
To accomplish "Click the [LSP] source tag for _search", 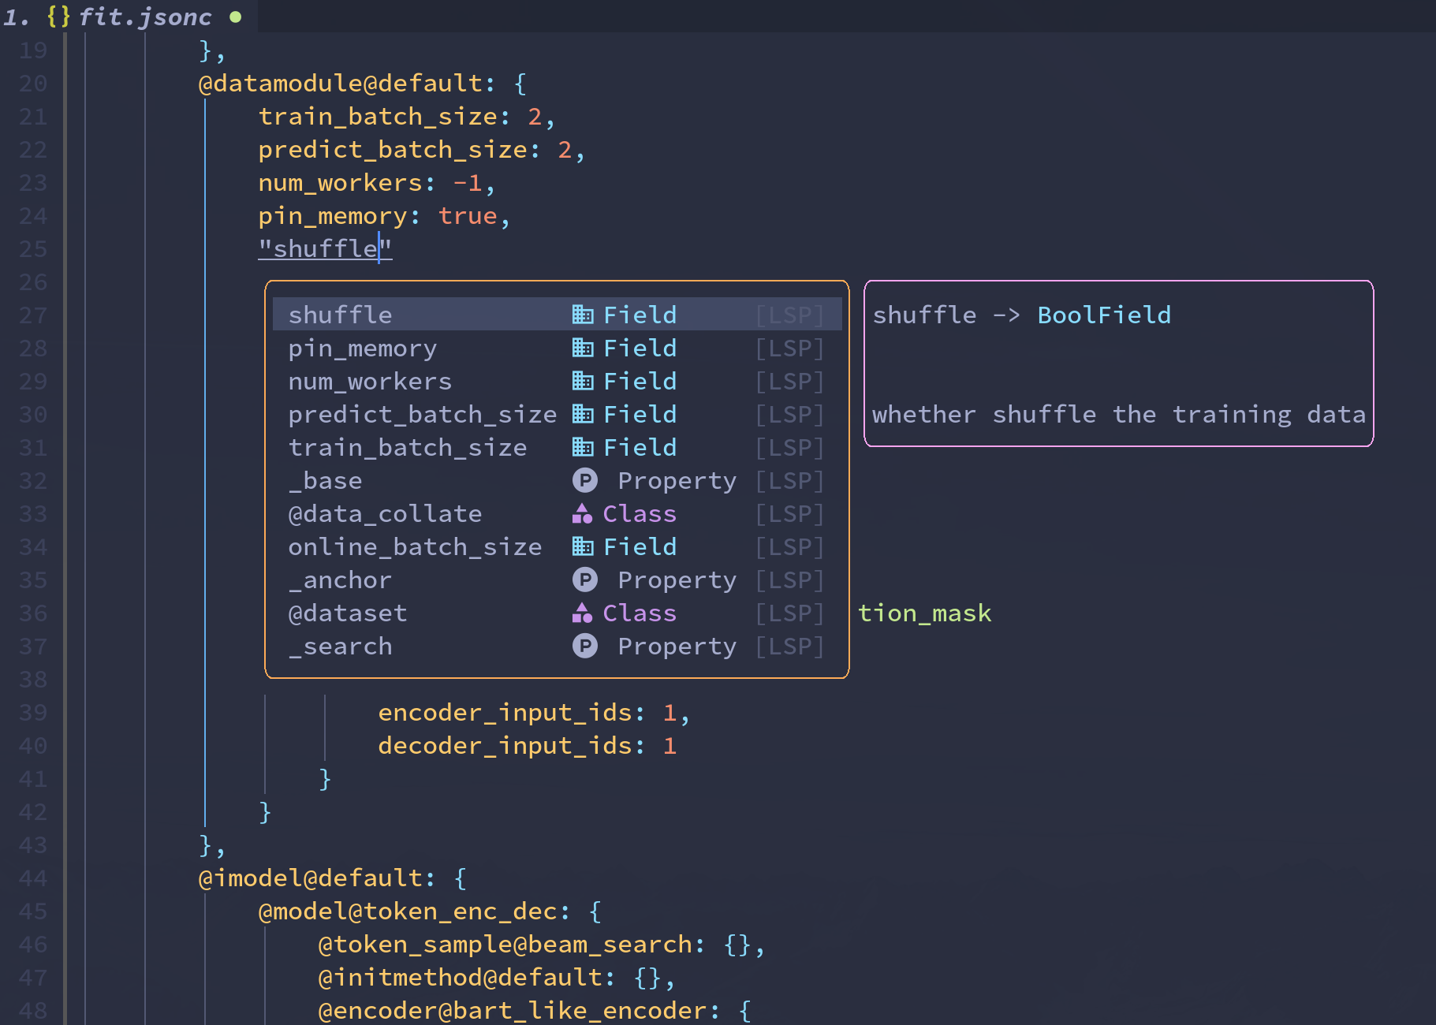I will (790, 646).
